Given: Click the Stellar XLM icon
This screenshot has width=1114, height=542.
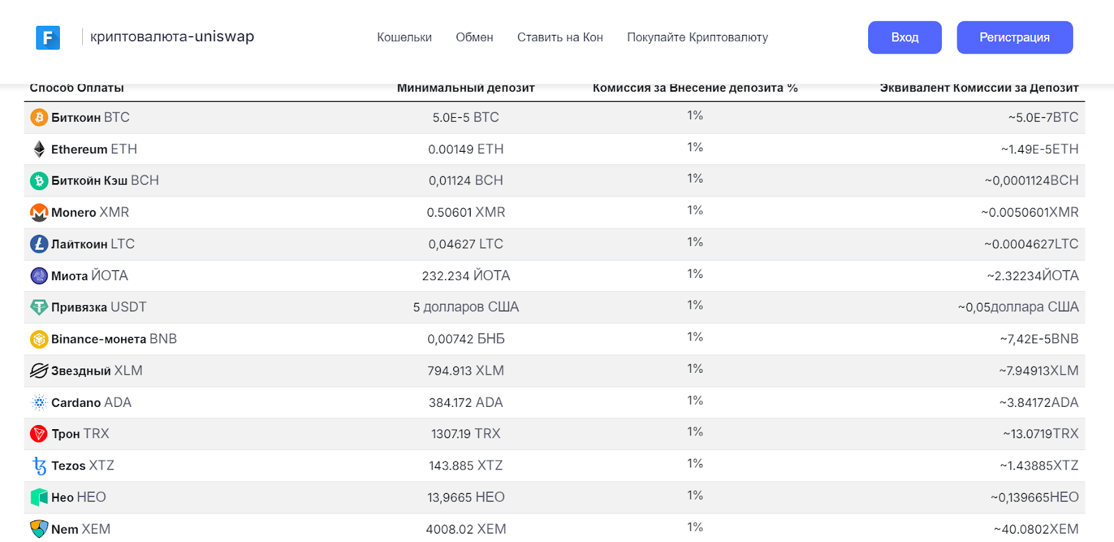Looking at the screenshot, I should point(39,371).
